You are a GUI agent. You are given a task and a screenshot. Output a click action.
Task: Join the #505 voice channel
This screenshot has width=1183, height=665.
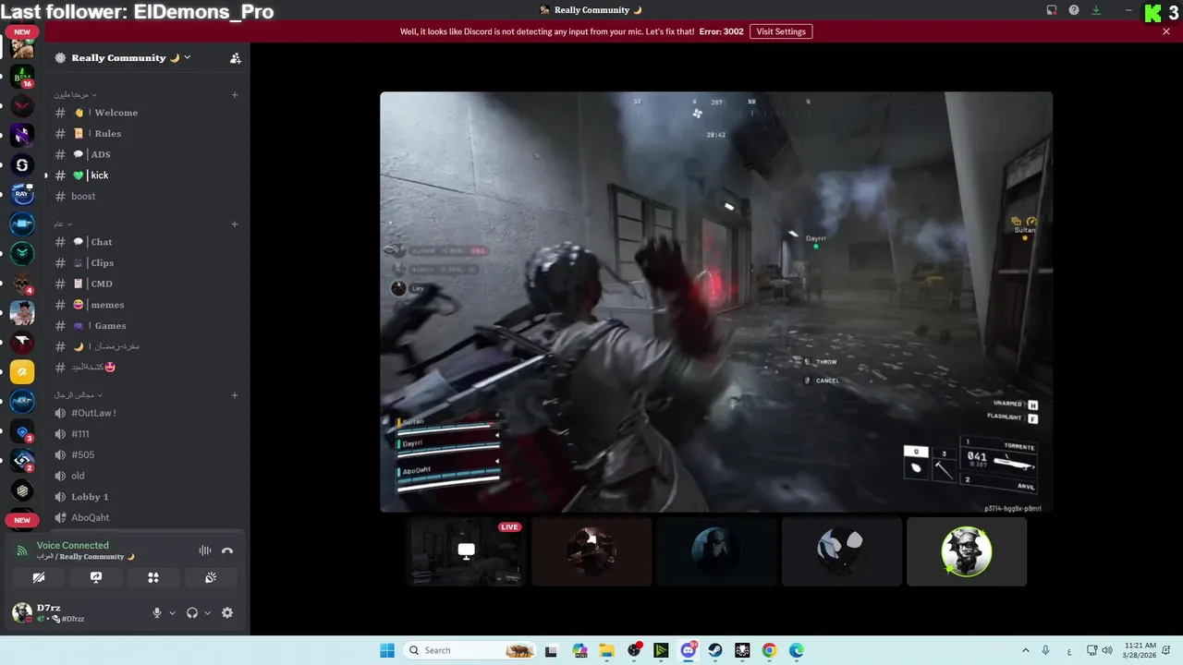pos(146,454)
